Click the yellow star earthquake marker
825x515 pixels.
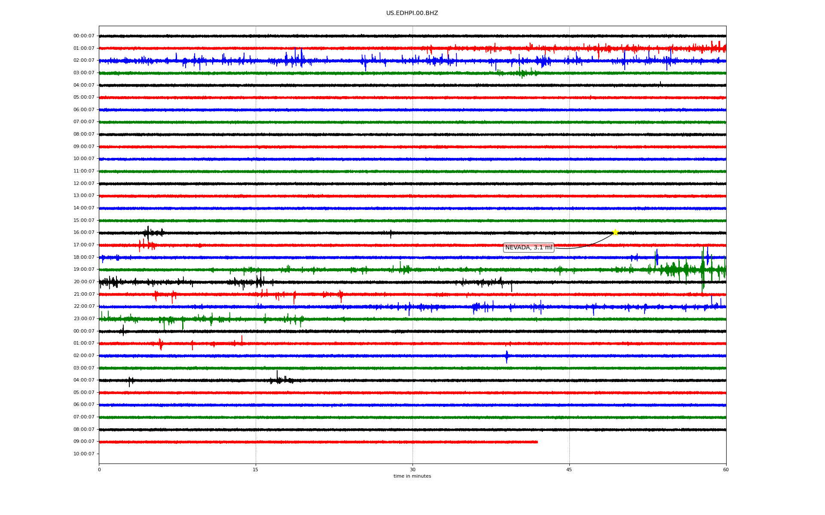pyautogui.click(x=615, y=232)
